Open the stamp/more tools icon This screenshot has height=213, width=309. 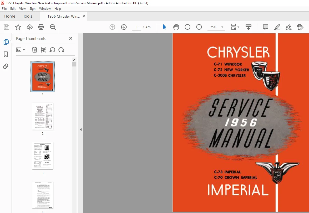click(300, 27)
